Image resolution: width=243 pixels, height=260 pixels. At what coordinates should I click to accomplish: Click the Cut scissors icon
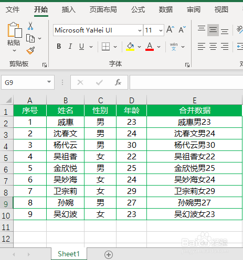tap(30, 26)
